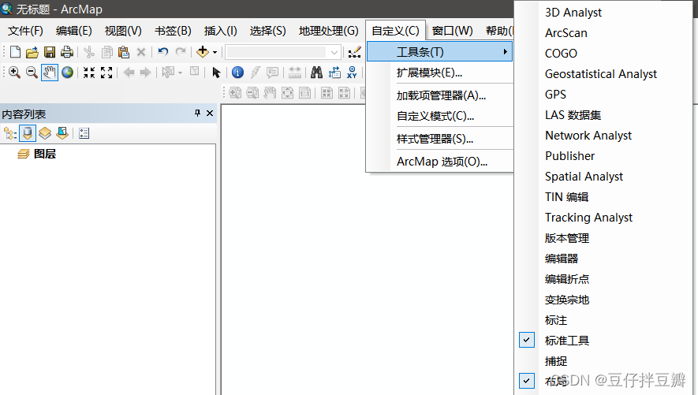Click Fixed Zoom Out arrows icon
This screenshot has width=698, height=395.
click(x=106, y=72)
